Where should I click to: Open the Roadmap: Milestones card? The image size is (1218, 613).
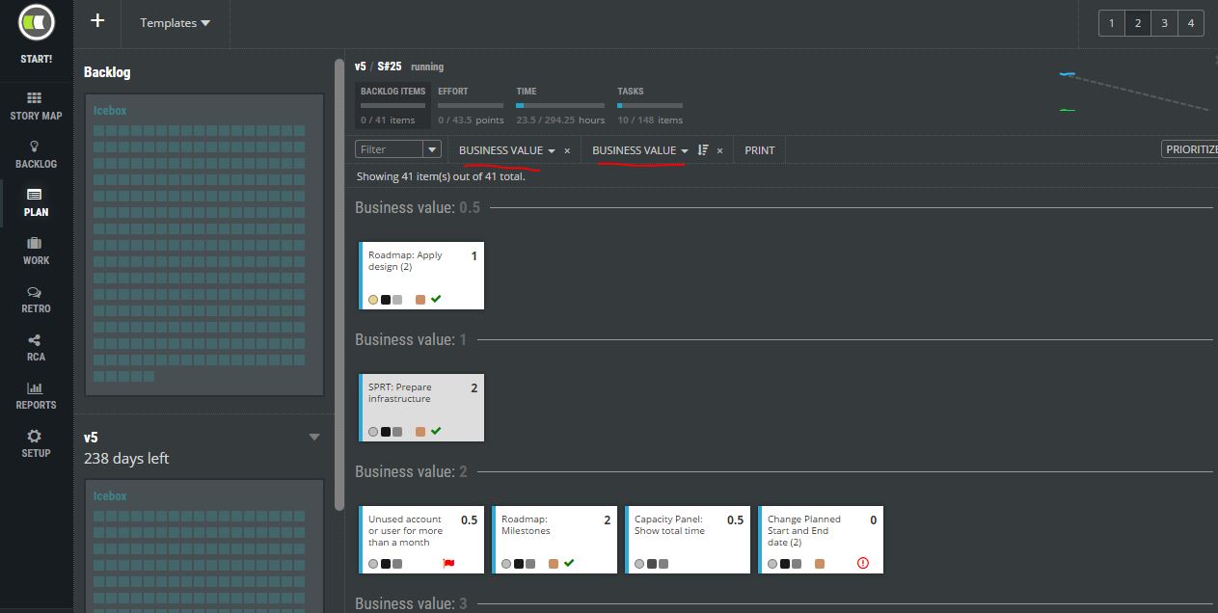coord(555,540)
